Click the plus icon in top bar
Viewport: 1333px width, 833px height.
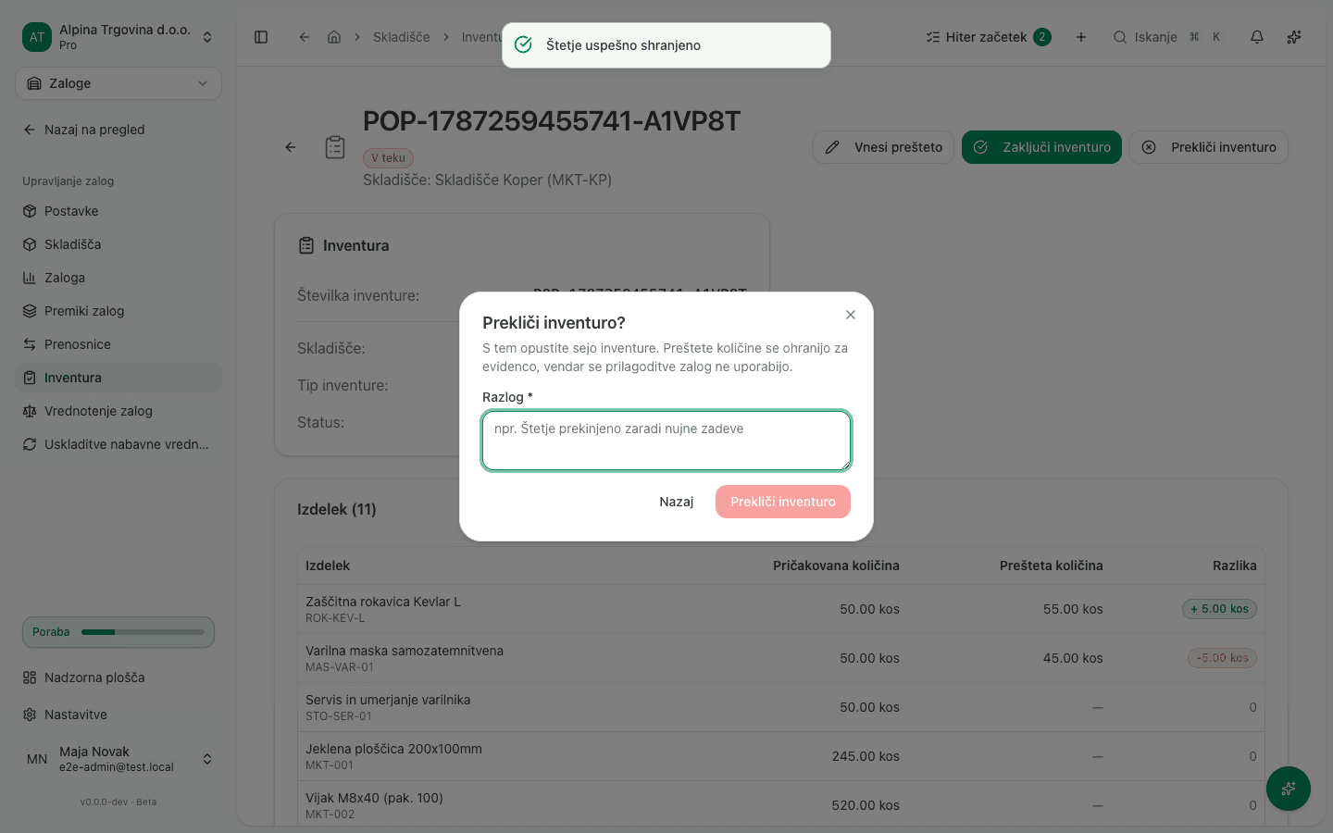[x=1081, y=37]
